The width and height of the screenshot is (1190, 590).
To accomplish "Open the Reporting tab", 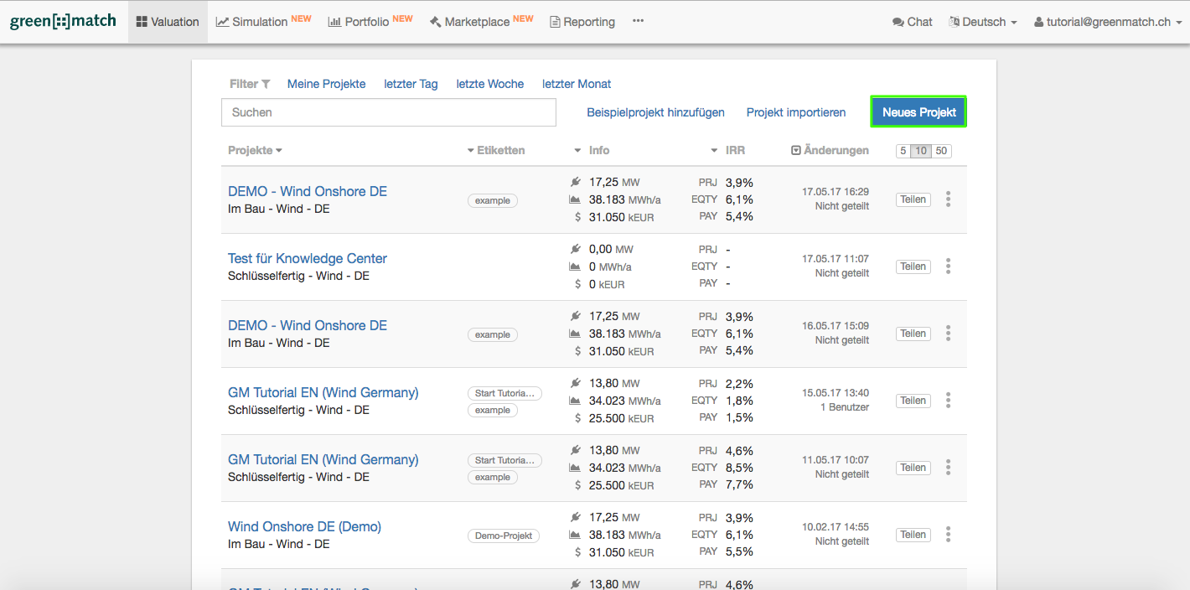I will click(x=582, y=22).
